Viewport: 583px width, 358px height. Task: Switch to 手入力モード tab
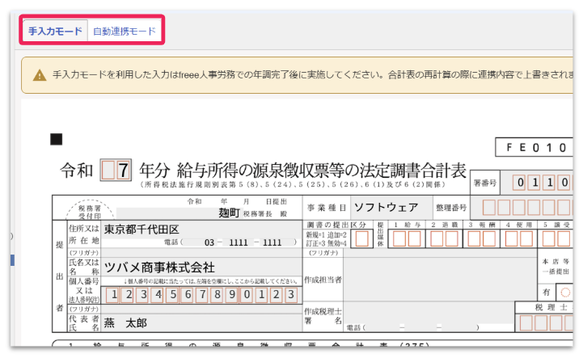tap(55, 31)
